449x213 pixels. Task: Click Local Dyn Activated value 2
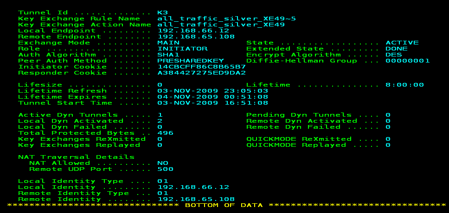[x=160, y=121]
